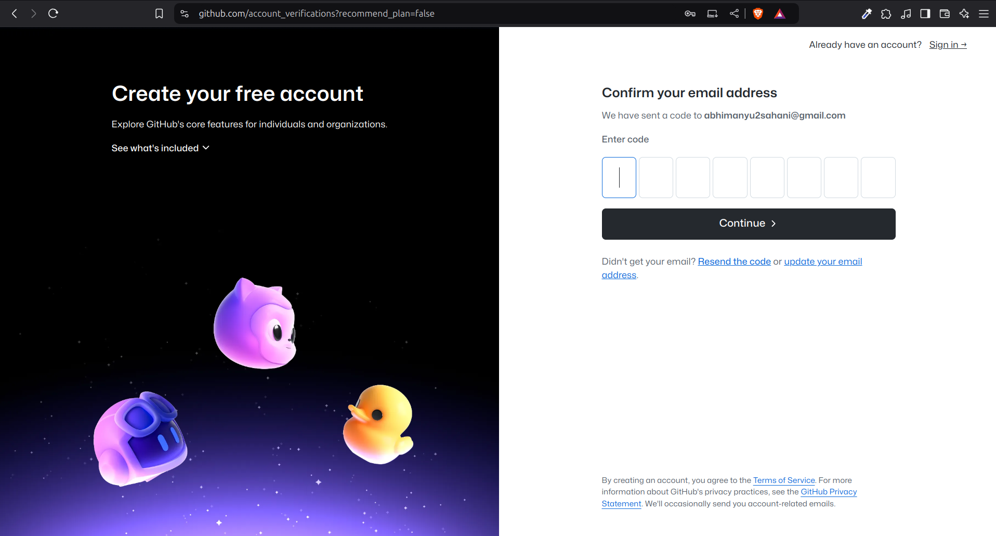Focus the first code digit box
The width and height of the screenshot is (996, 536).
(x=619, y=177)
